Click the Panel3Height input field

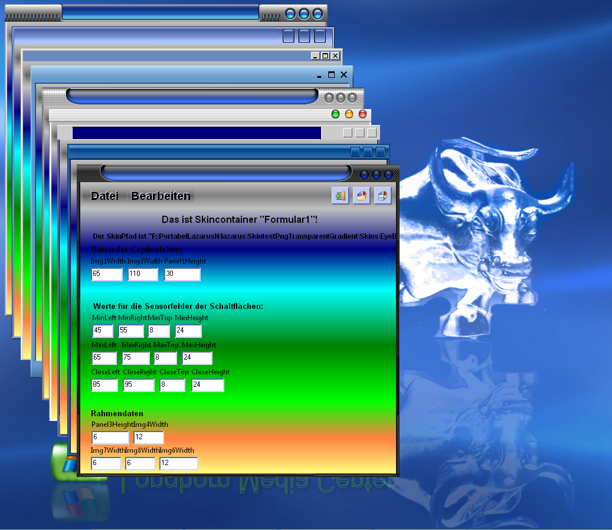tap(110, 437)
